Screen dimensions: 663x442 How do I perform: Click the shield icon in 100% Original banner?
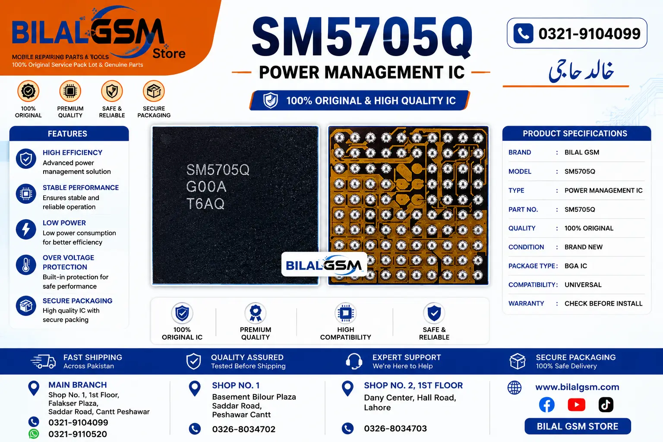tap(271, 101)
